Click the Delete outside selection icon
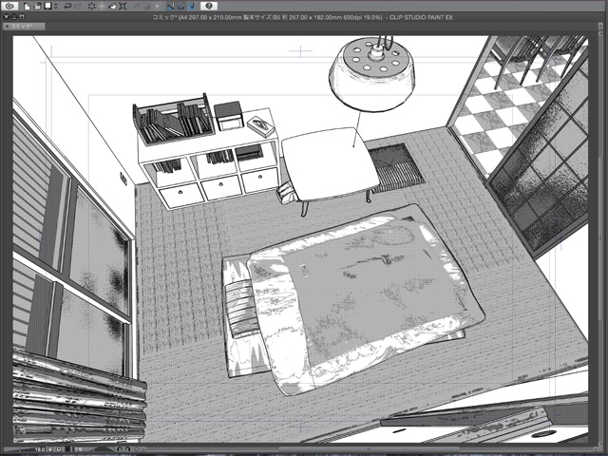Image resolution: width=608 pixels, height=456 pixels. [102, 7]
